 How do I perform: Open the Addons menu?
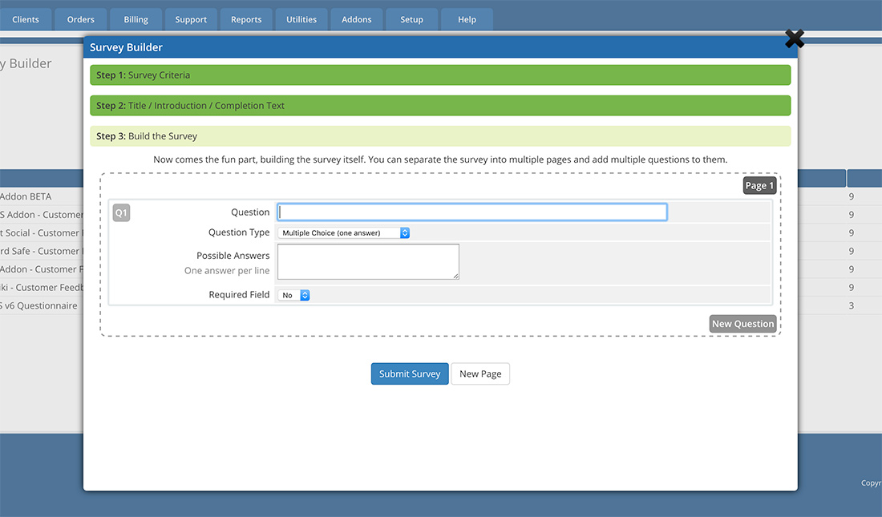click(357, 19)
